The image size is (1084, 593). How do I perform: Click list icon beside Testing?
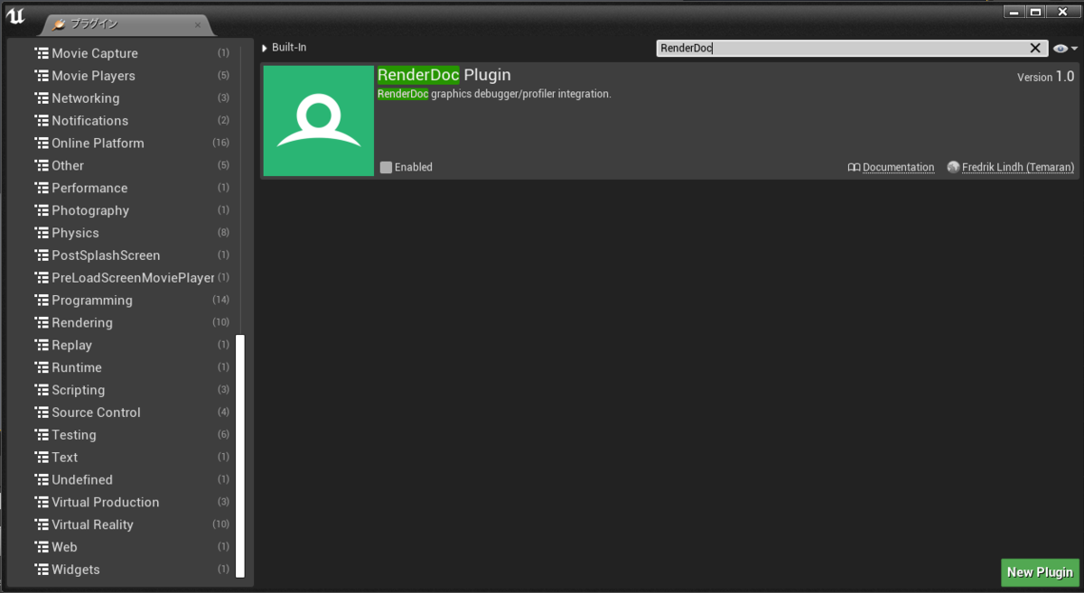point(42,435)
